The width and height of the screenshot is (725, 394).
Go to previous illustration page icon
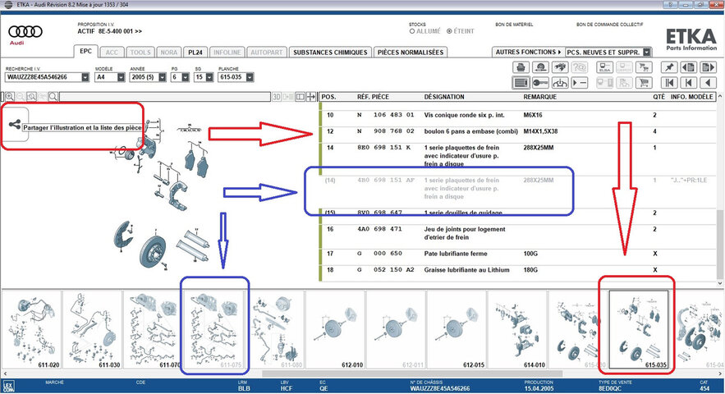tap(689, 67)
